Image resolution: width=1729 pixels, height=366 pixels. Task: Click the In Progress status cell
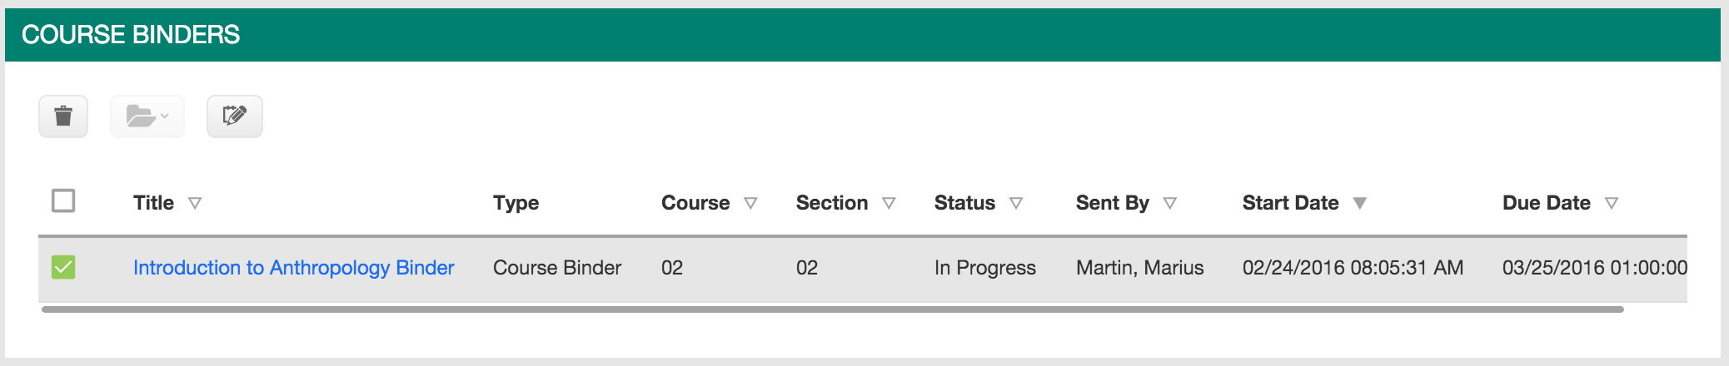click(985, 268)
